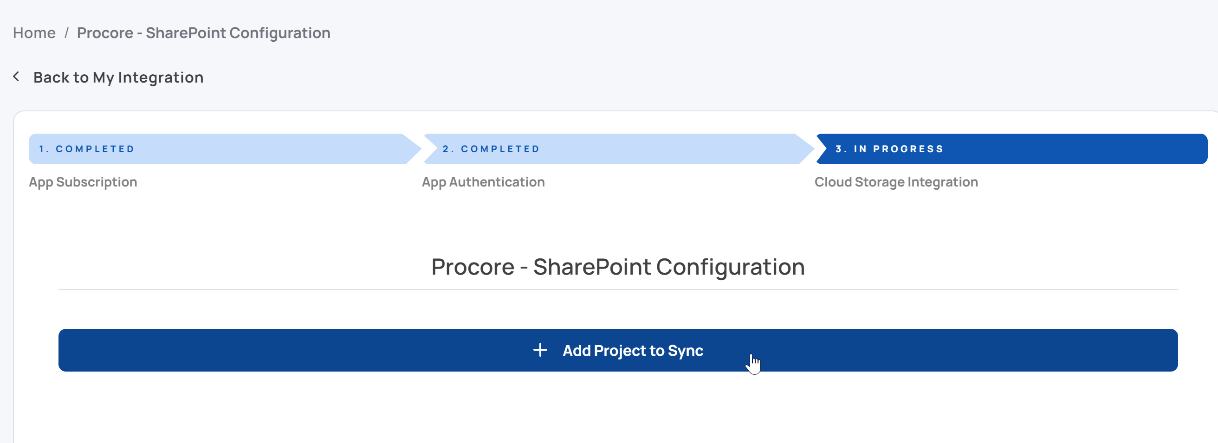The image size is (1218, 443).
Task: Click the arrow tip of step two
Action: (805, 149)
